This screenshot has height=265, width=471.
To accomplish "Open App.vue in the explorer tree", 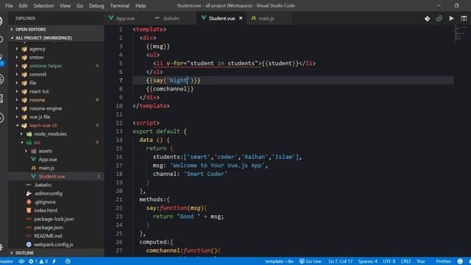I will 47,160.
